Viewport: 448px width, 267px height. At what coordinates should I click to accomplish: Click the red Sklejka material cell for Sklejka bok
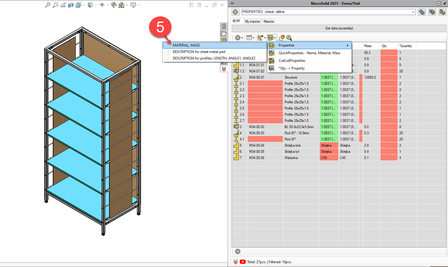coord(329,145)
